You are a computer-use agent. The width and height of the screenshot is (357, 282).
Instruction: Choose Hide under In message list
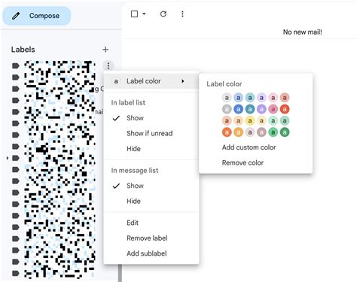151,201
